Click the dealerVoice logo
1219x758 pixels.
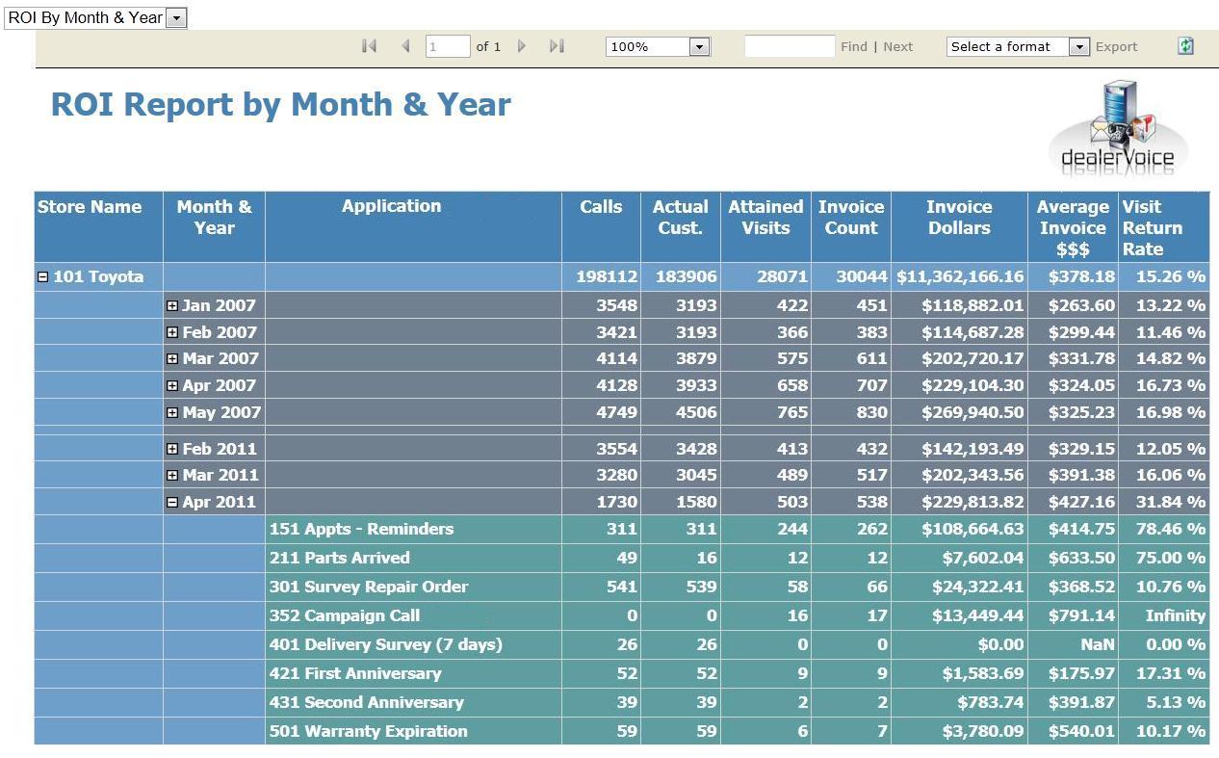(1118, 130)
